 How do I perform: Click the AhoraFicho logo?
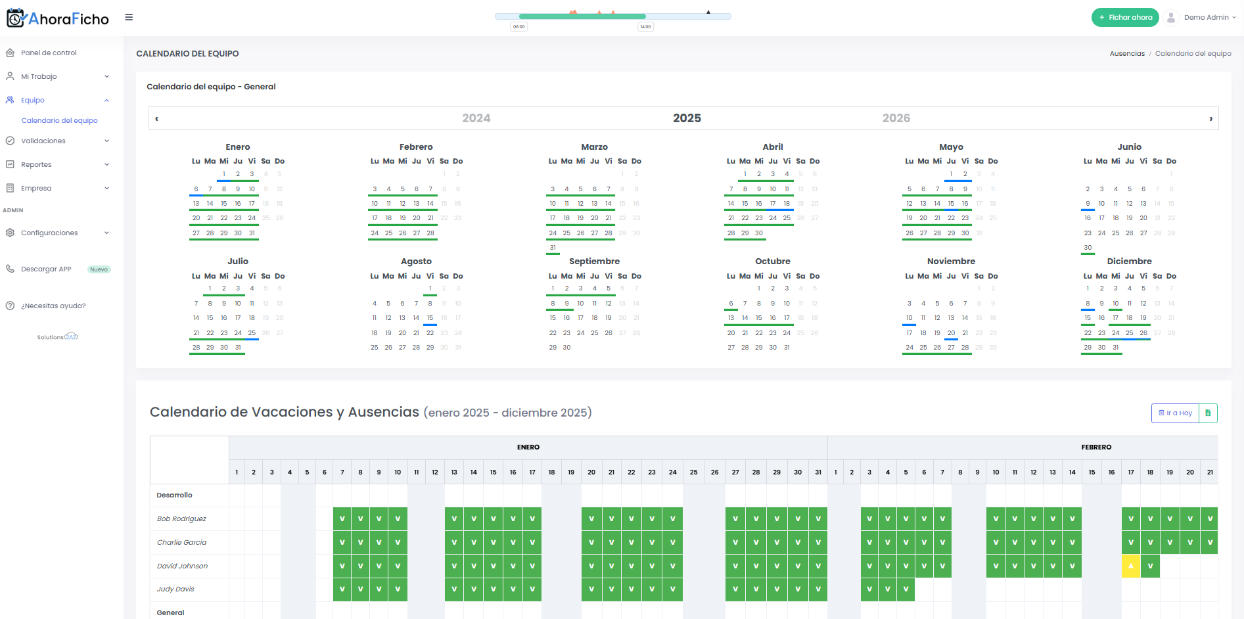pos(58,18)
